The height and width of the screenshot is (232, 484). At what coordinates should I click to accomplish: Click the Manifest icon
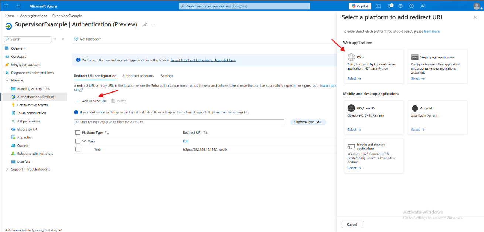[x=13, y=162]
